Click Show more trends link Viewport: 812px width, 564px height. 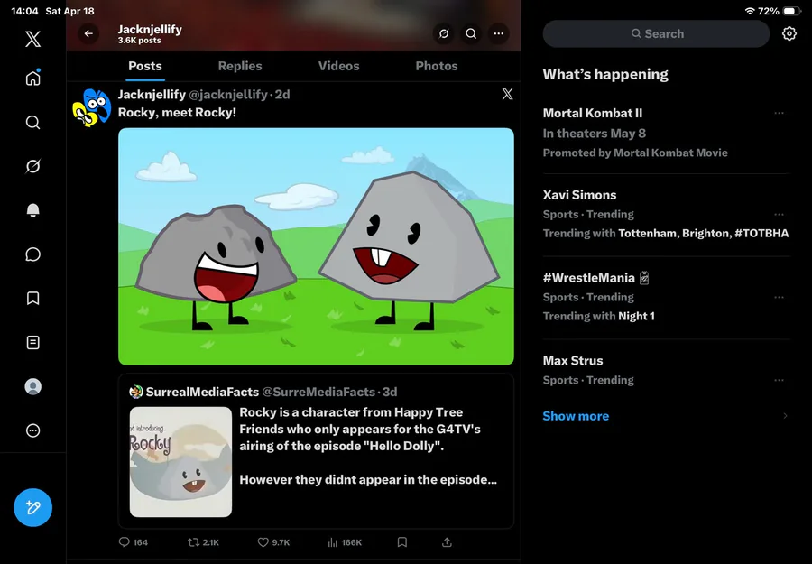click(576, 416)
